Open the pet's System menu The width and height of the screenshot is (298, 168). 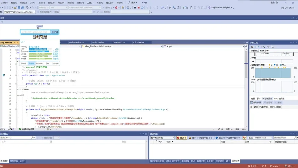click(55, 64)
